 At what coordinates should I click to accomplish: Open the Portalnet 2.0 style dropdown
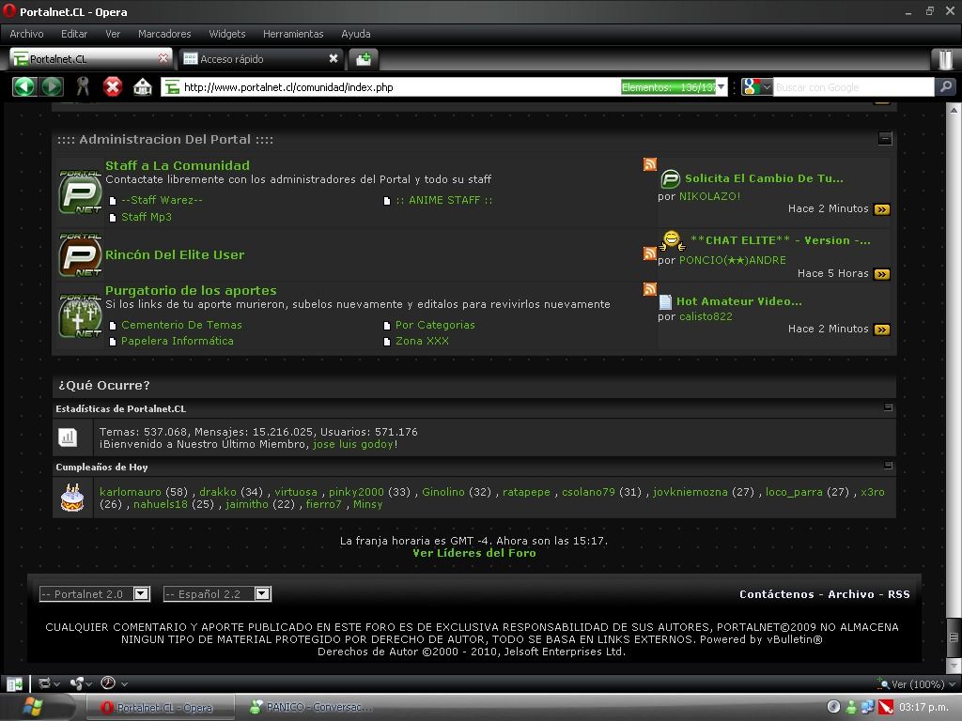coord(95,593)
